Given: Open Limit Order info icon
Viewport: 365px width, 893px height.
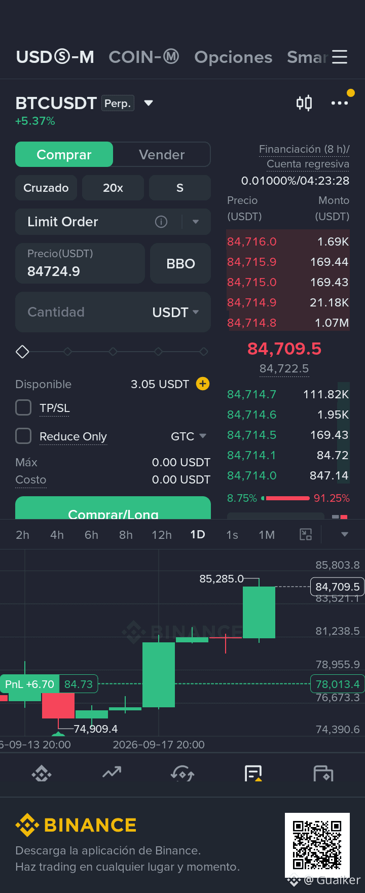Looking at the screenshot, I should click(161, 222).
